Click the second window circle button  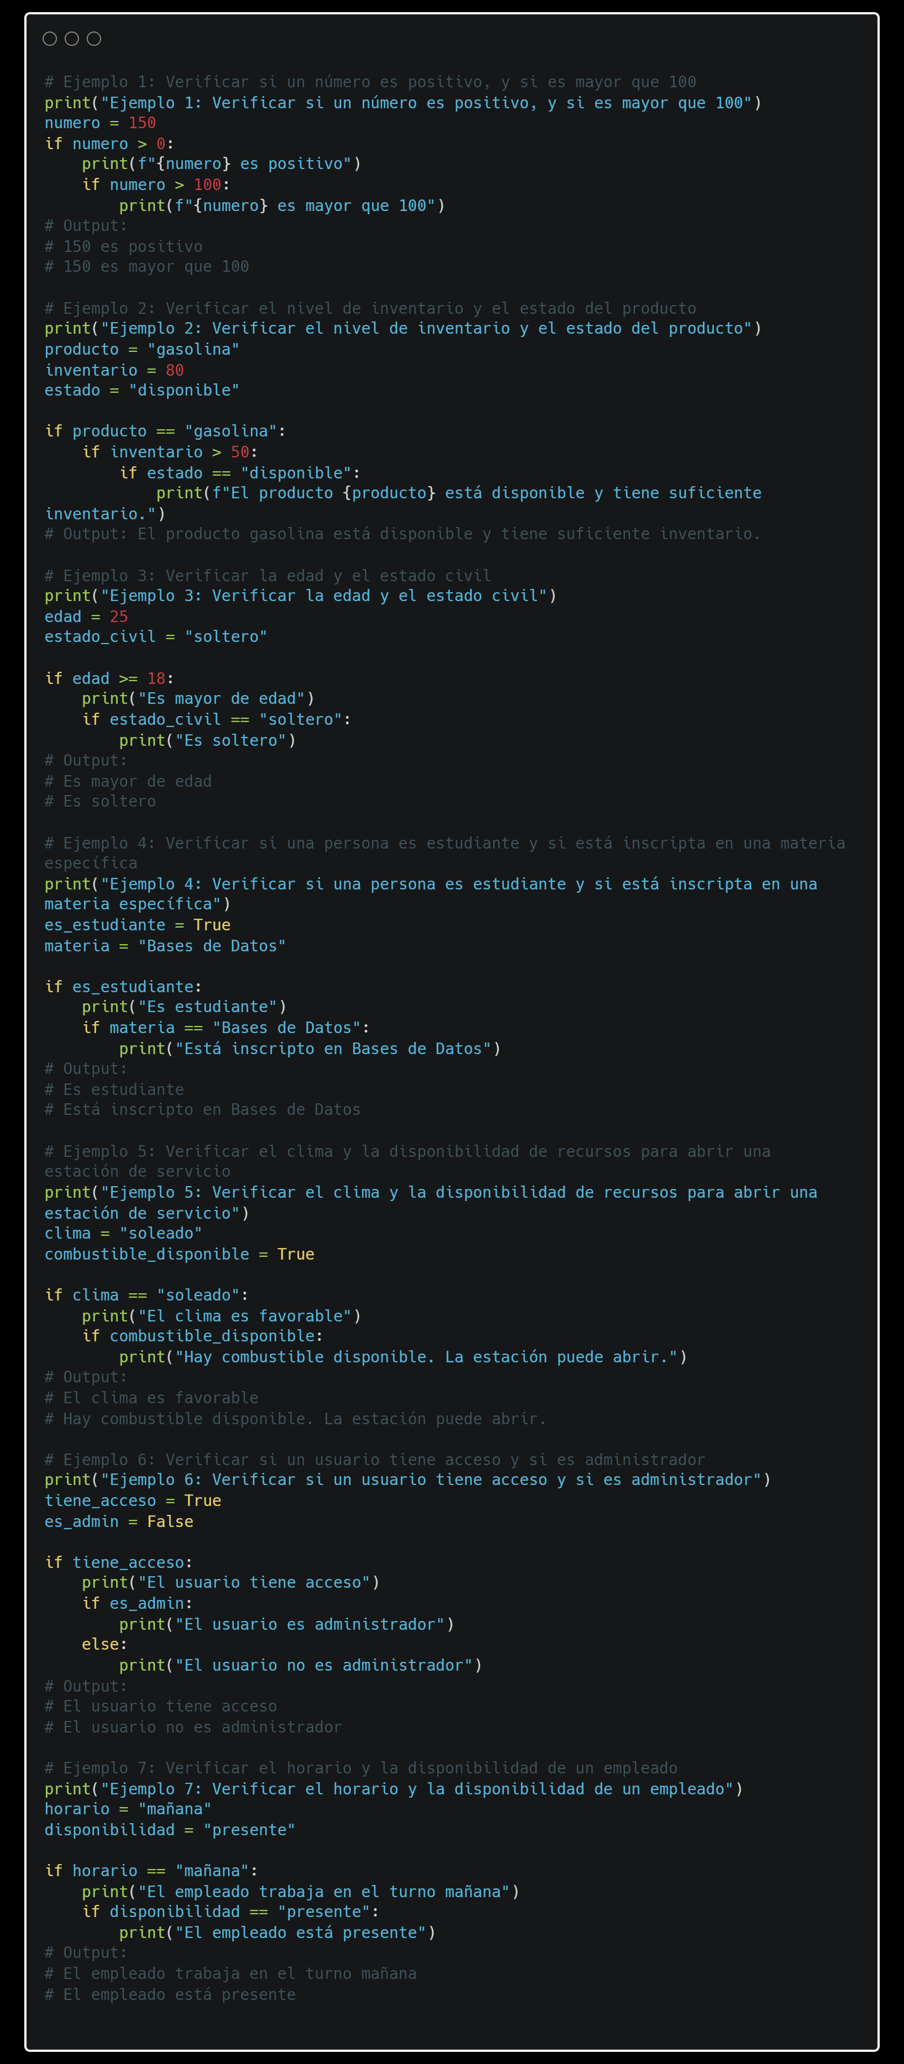(71, 39)
